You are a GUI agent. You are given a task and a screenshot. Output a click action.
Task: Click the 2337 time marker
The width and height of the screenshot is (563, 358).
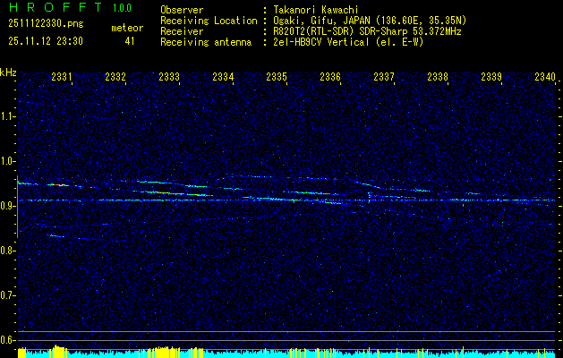[x=384, y=77]
